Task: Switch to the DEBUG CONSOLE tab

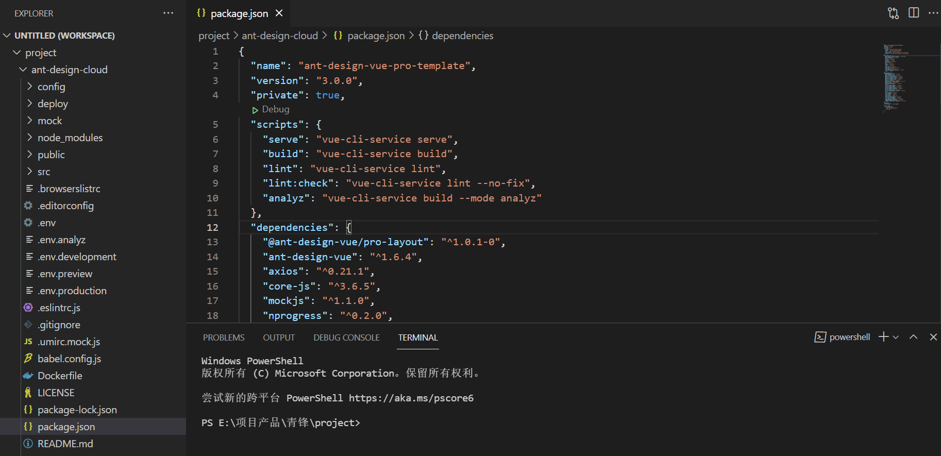Action: [x=346, y=337]
